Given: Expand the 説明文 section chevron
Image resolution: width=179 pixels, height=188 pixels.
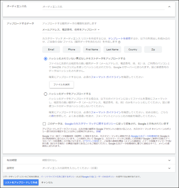Looking at the screenshot, I should click(x=169, y=168).
